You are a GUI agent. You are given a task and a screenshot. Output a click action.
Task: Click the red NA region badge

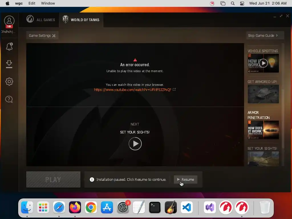tap(9, 27)
